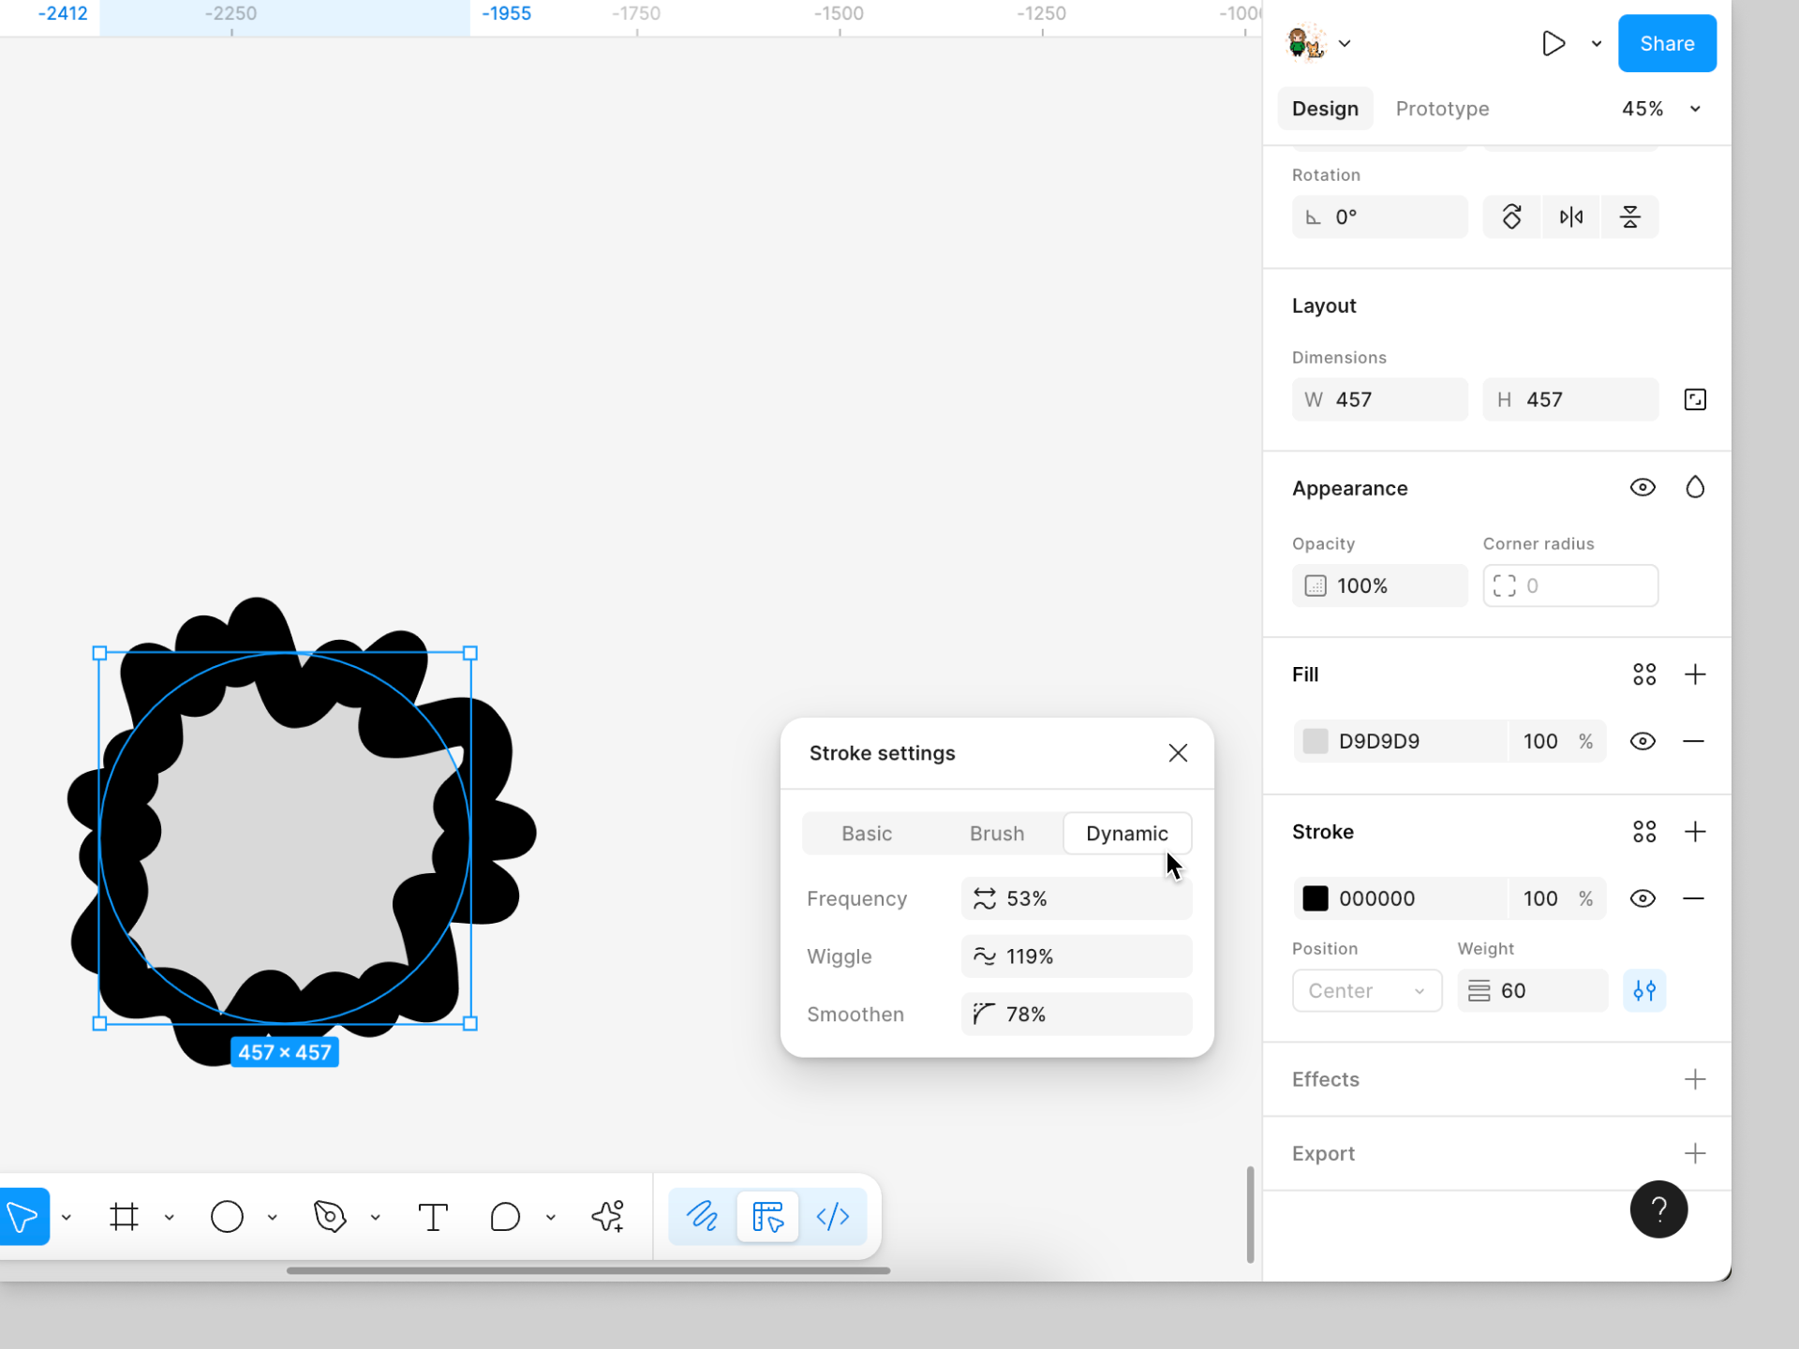
Task: Select the Text tool
Action: point(433,1217)
